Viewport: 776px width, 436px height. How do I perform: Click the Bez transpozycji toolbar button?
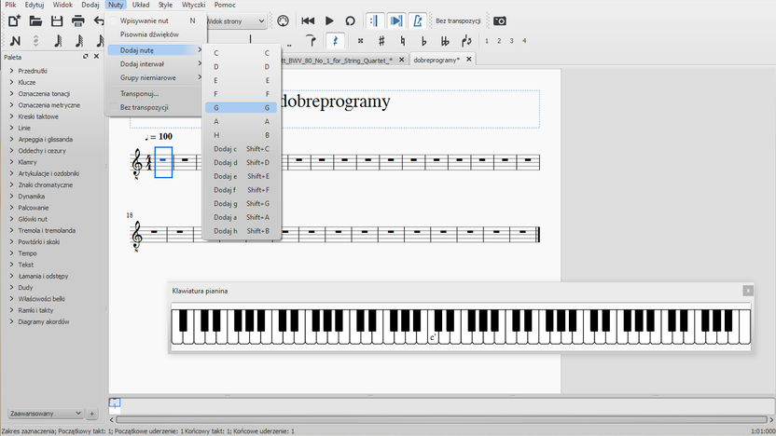(458, 20)
